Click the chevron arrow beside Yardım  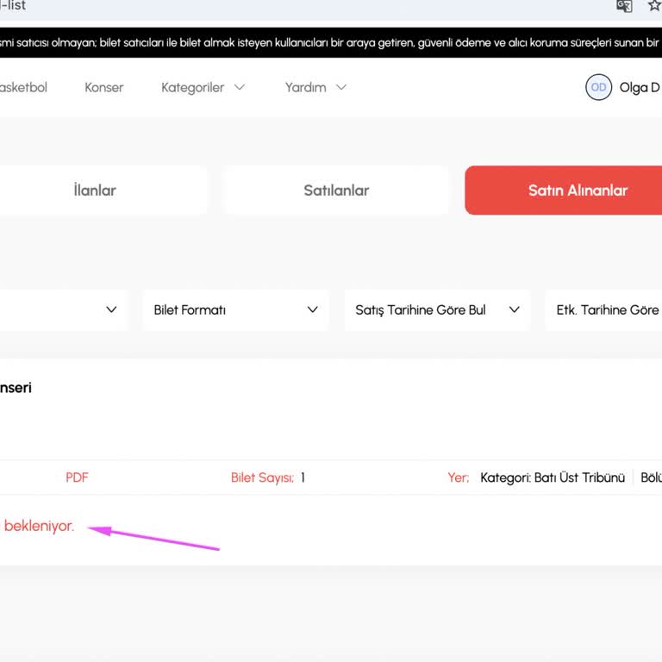point(341,87)
